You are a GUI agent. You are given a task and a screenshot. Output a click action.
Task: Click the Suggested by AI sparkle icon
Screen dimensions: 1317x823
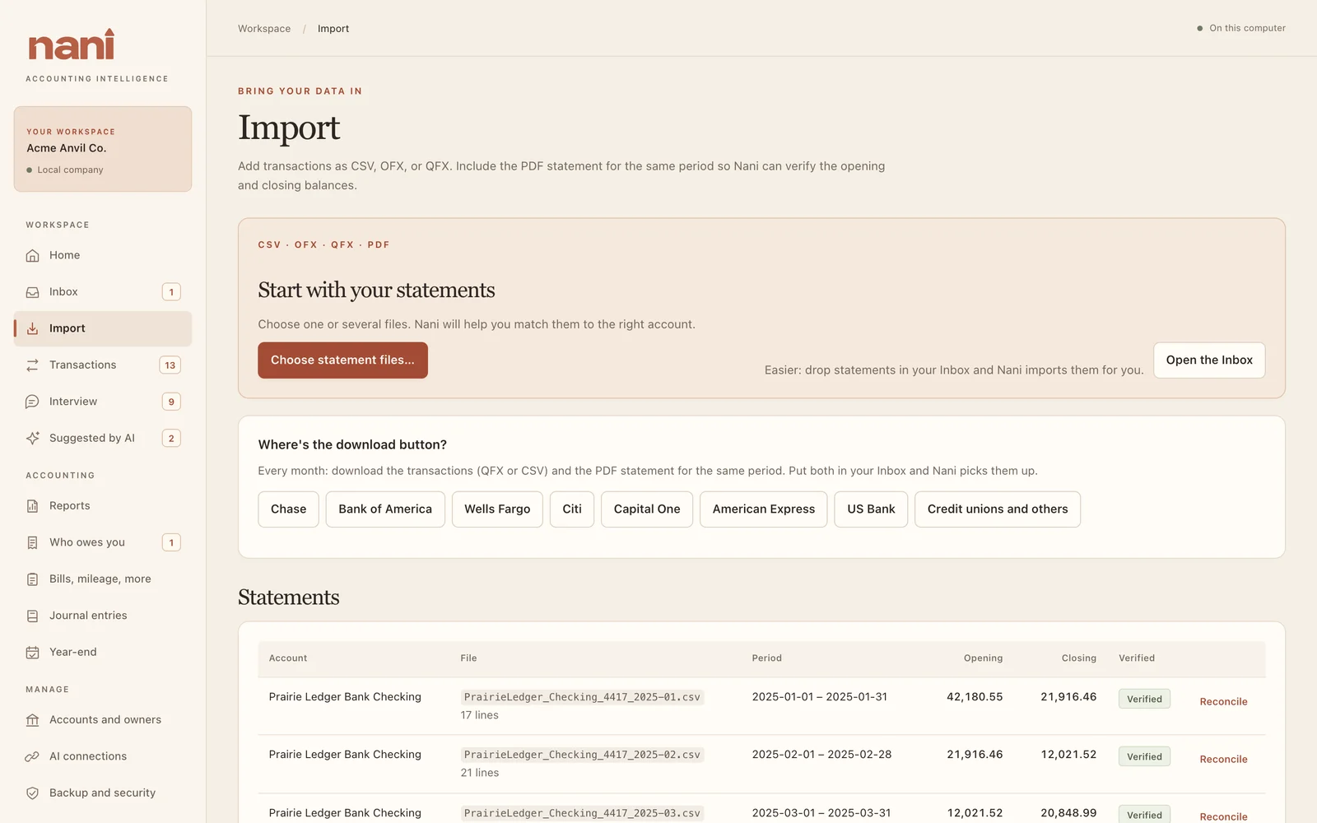tap(32, 438)
